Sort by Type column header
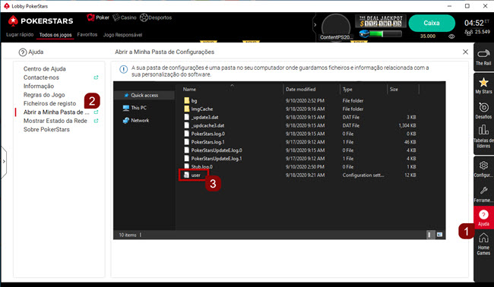 [x=347, y=90]
